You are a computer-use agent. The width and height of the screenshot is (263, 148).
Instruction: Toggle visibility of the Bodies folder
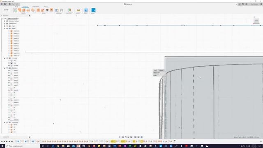[7, 28]
